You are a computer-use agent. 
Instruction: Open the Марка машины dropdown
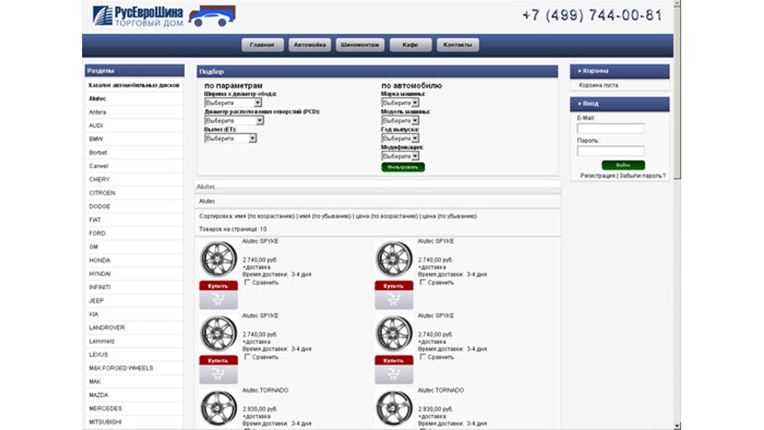(400, 103)
